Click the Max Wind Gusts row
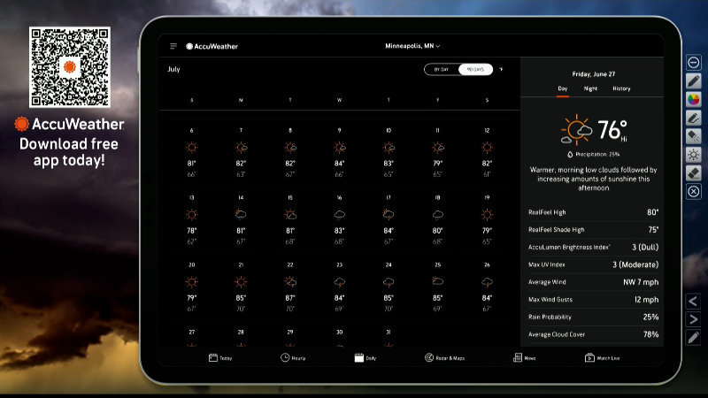 (x=593, y=300)
